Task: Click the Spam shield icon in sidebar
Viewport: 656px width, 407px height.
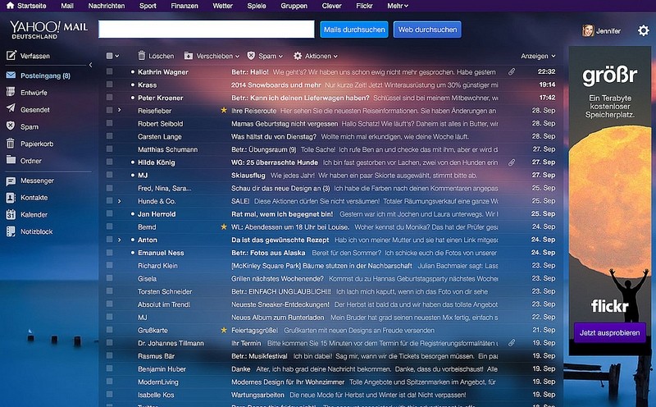Action: pos(11,126)
